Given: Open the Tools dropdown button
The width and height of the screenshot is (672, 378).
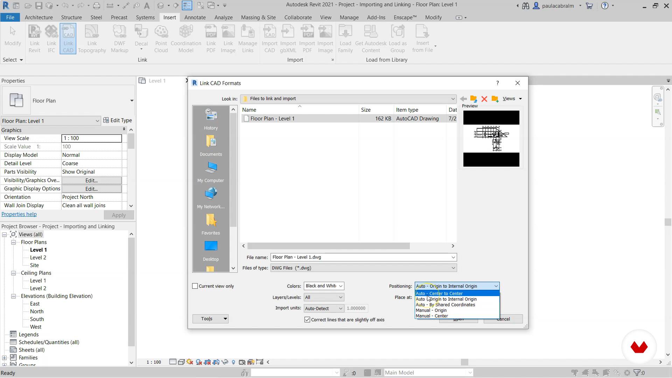Looking at the screenshot, I should pos(210,318).
